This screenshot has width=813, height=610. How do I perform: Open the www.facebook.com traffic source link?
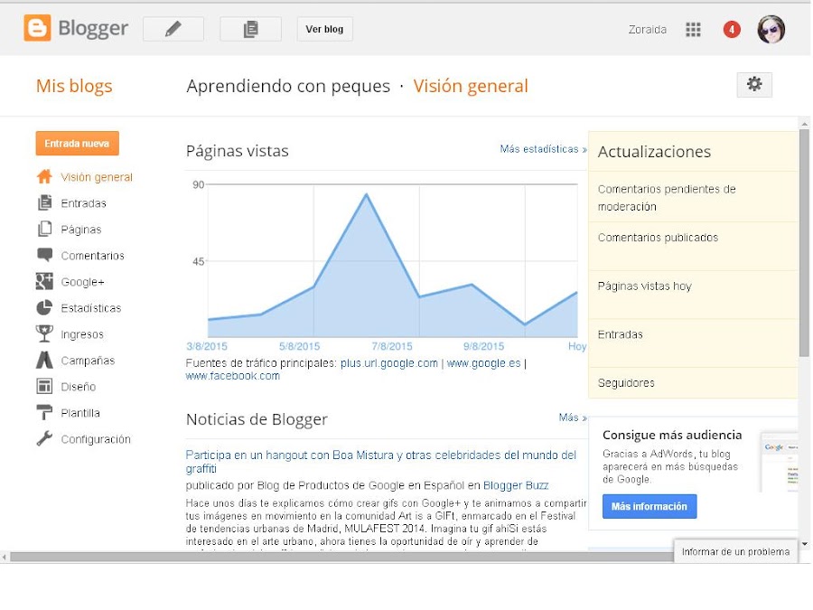(233, 376)
